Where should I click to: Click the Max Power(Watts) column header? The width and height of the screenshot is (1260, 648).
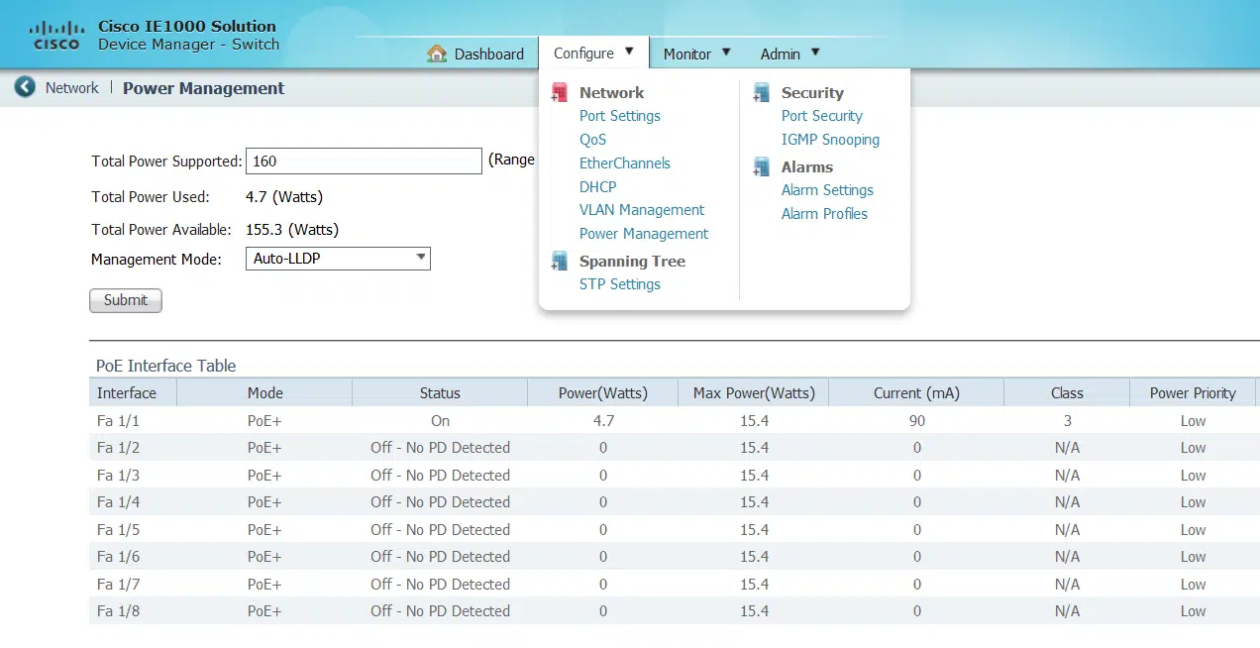(754, 393)
